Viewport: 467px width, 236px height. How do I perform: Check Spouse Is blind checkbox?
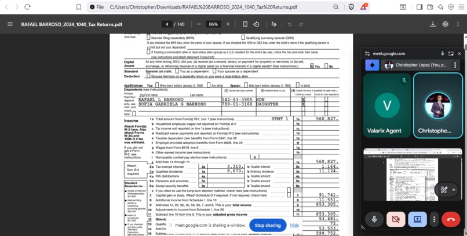click(x=298, y=85)
